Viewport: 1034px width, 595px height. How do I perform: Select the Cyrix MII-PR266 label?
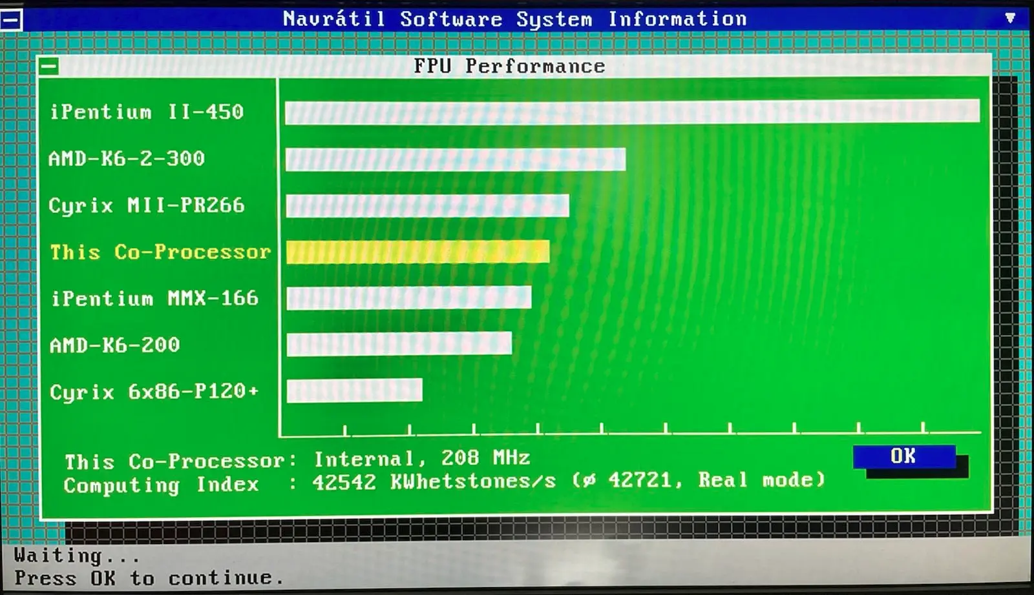click(147, 205)
